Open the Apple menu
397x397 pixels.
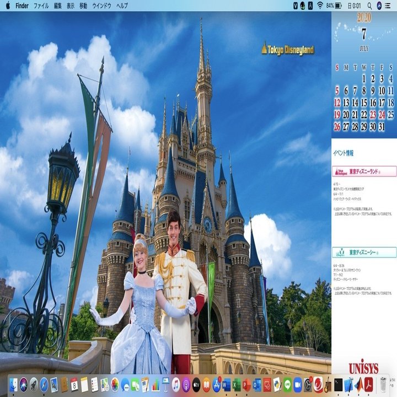[8, 6]
